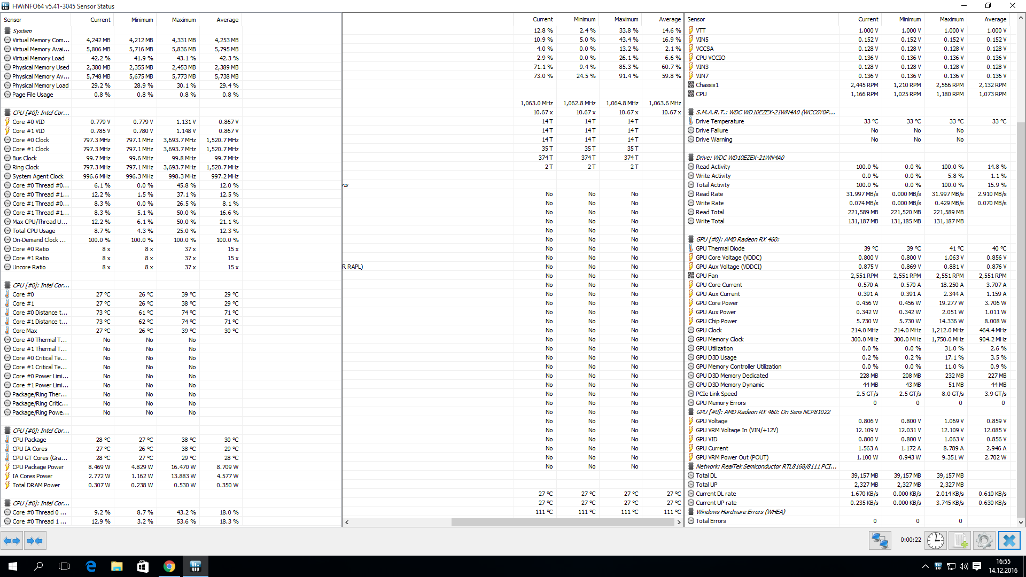Start logging with the sheet-plus icon

tap(960, 541)
